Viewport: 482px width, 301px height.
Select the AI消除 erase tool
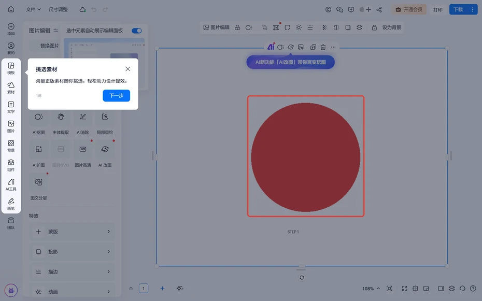point(83,123)
